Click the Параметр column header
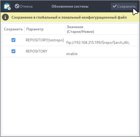The image size is (140, 137). tap(35, 29)
